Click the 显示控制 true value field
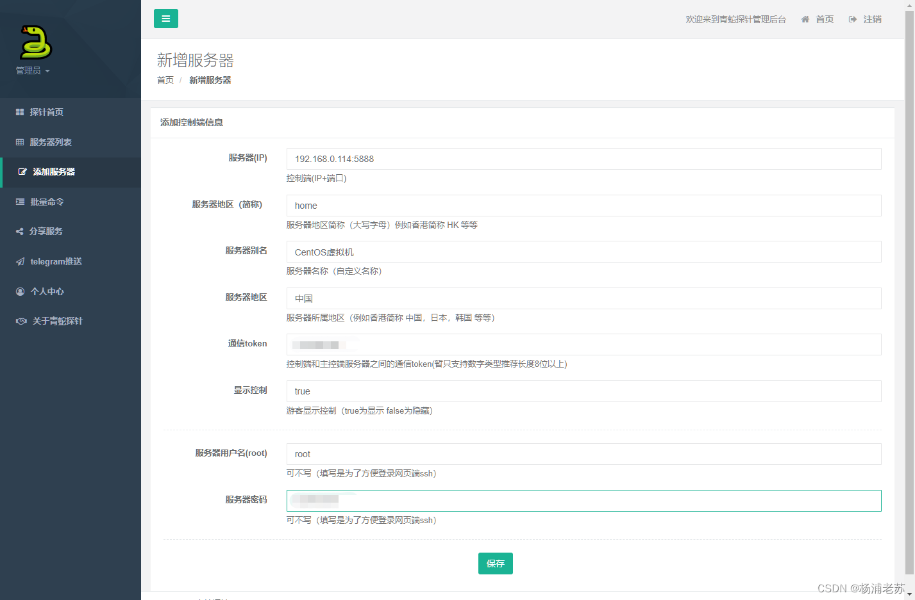 tap(583, 391)
